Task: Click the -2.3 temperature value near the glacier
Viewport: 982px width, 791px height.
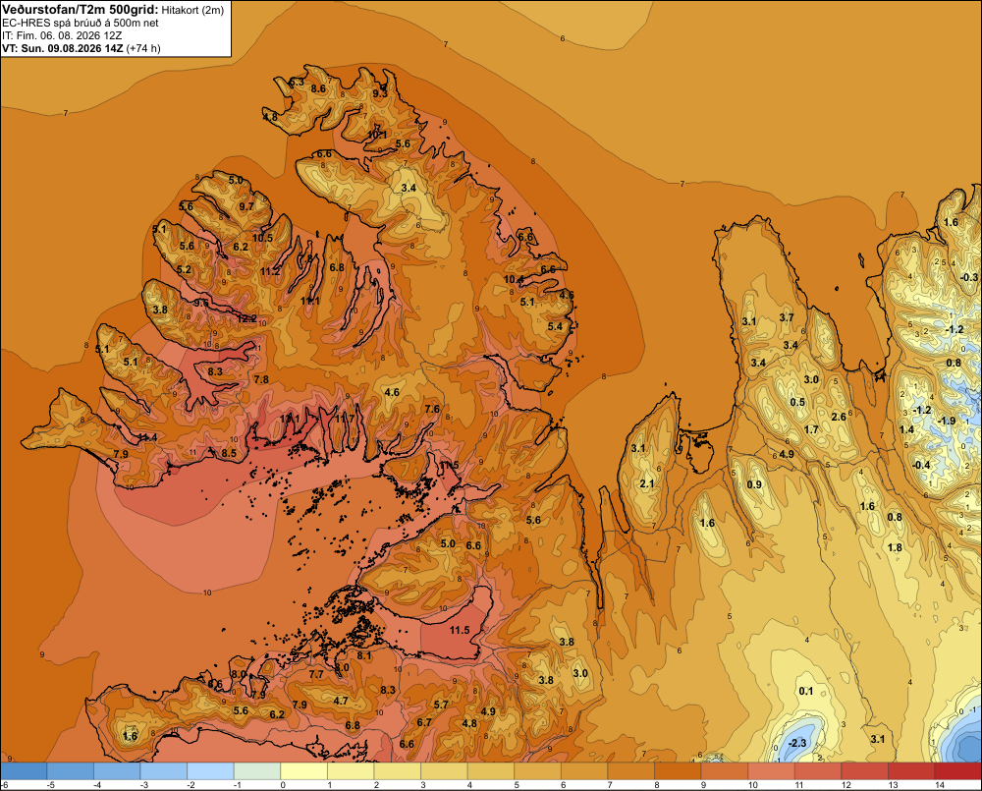Action: click(x=797, y=743)
